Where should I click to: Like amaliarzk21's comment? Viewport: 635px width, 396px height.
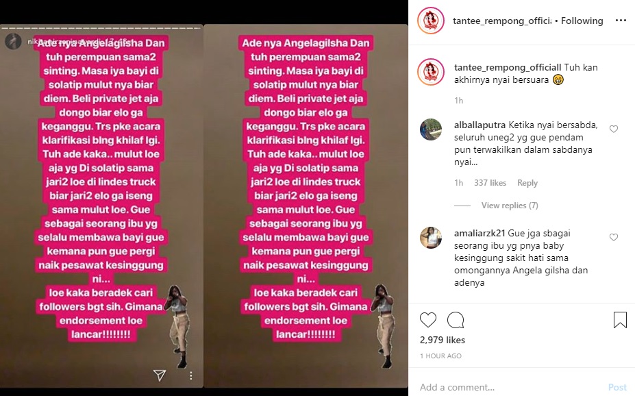(x=614, y=237)
